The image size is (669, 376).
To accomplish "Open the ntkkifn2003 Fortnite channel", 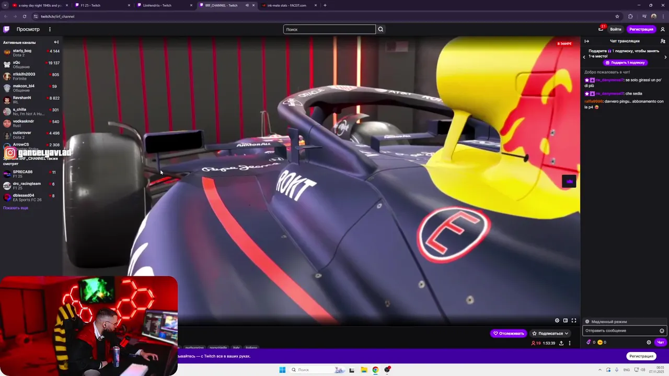I will point(31,76).
